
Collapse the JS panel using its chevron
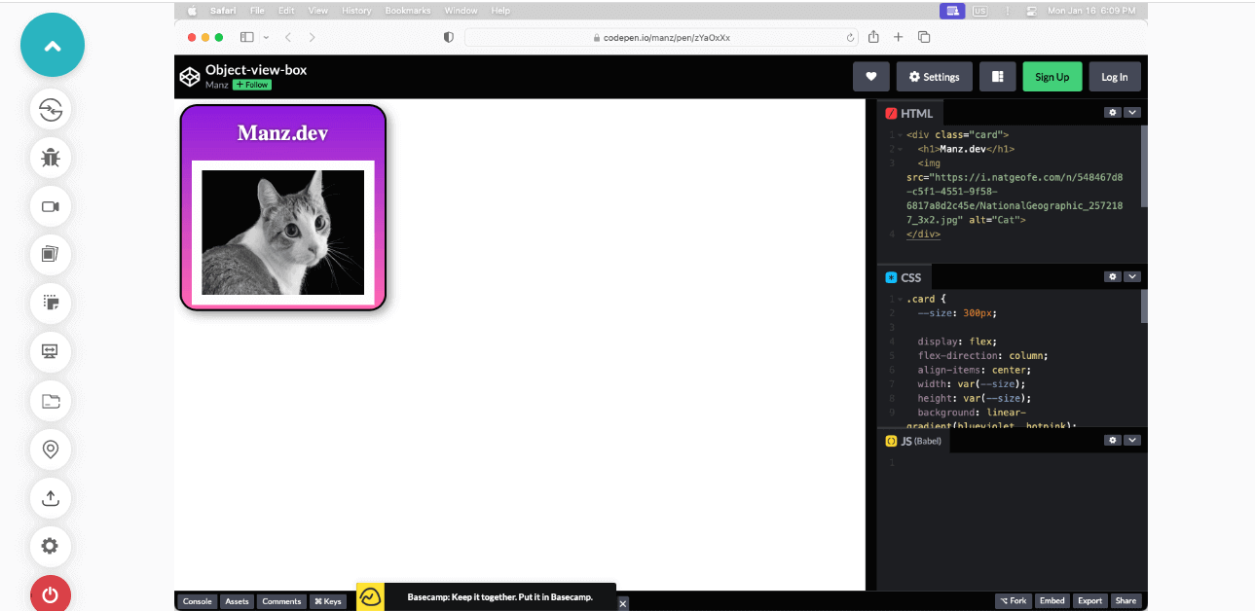coord(1131,440)
